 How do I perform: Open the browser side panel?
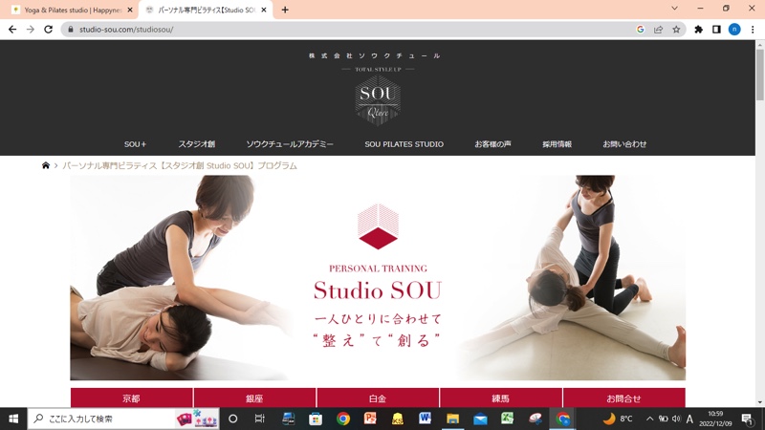[716, 30]
